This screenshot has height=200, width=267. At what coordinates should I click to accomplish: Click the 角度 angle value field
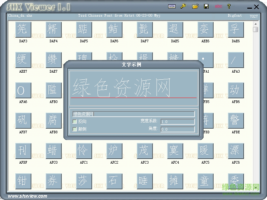point(177,129)
